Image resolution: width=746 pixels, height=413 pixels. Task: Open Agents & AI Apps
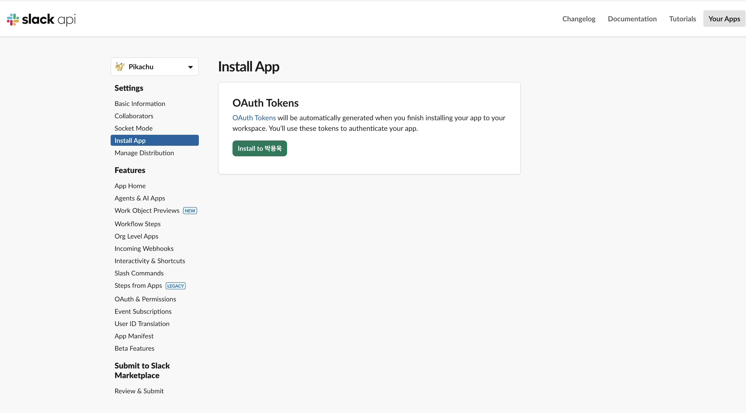pos(140,198)
